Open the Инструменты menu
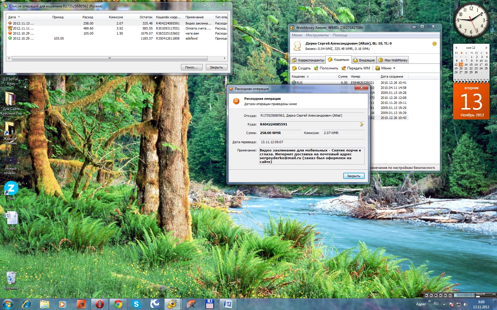The image size is (497, 310). click(x=317, y=35)
